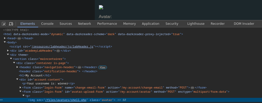Click the 'avatar' class value on img
Image resolution: width=262 pixels, height=103 pixels.
tap(107, 100)
